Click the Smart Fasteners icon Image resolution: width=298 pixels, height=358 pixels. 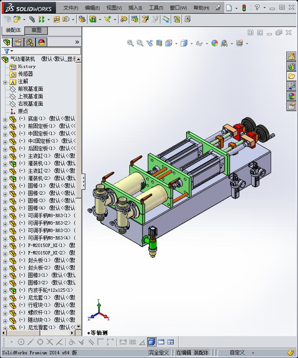(x=56, y=19)
